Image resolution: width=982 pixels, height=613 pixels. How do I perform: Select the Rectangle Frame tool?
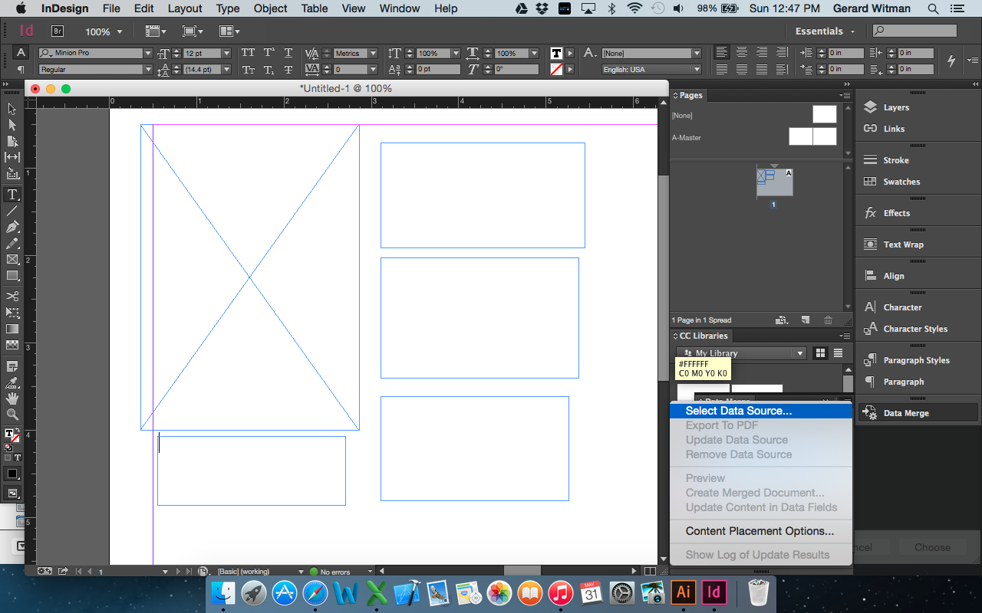12,259
